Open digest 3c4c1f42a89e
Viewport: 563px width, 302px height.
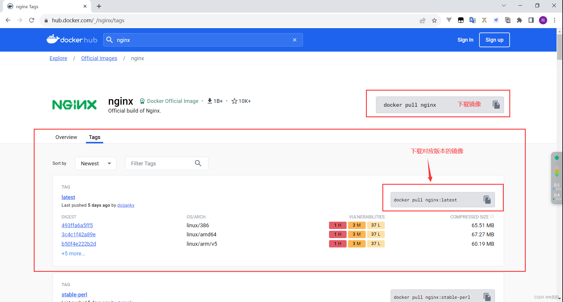[x=79, y=235]
